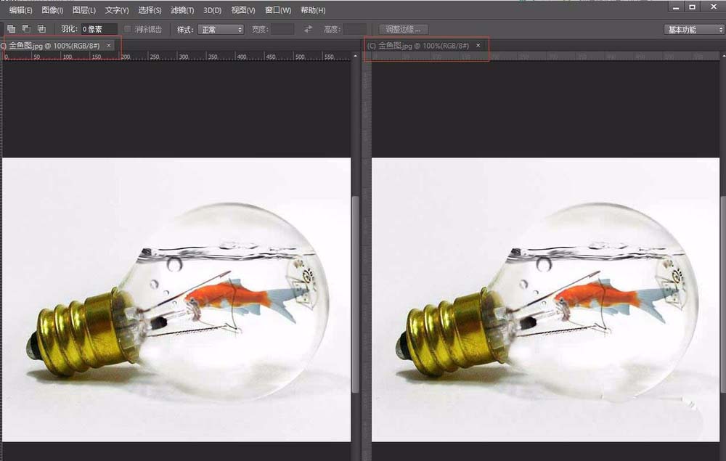This screenshot has width=726, height=461.
Task: Open the 滤镜(T) filter menu
Action: pos(182,10)
